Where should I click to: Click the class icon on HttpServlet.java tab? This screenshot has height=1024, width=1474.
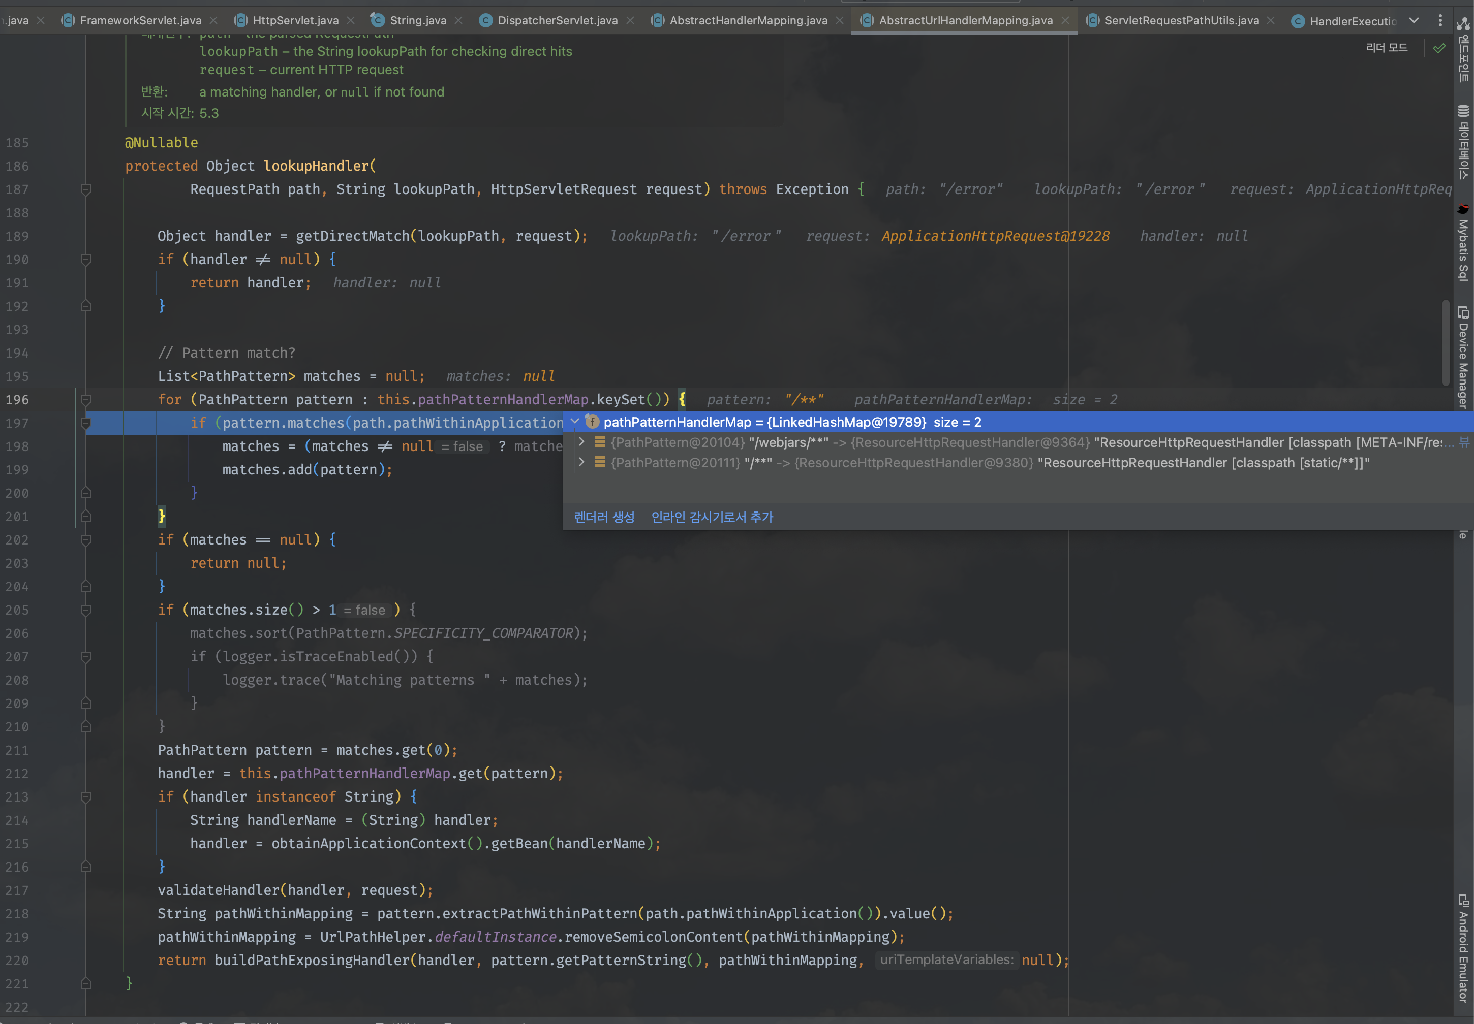pyautogui.click(x=240, y=20)
